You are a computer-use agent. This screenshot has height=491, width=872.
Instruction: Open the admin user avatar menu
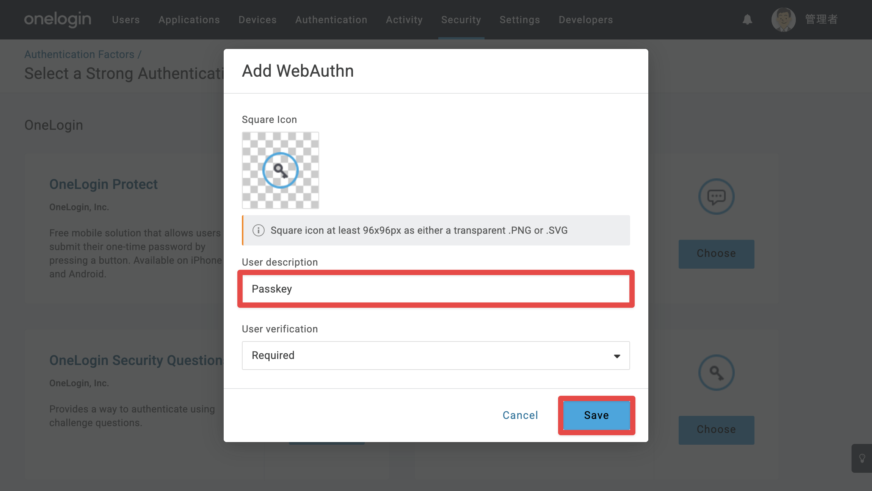click(x=783, y=20)
